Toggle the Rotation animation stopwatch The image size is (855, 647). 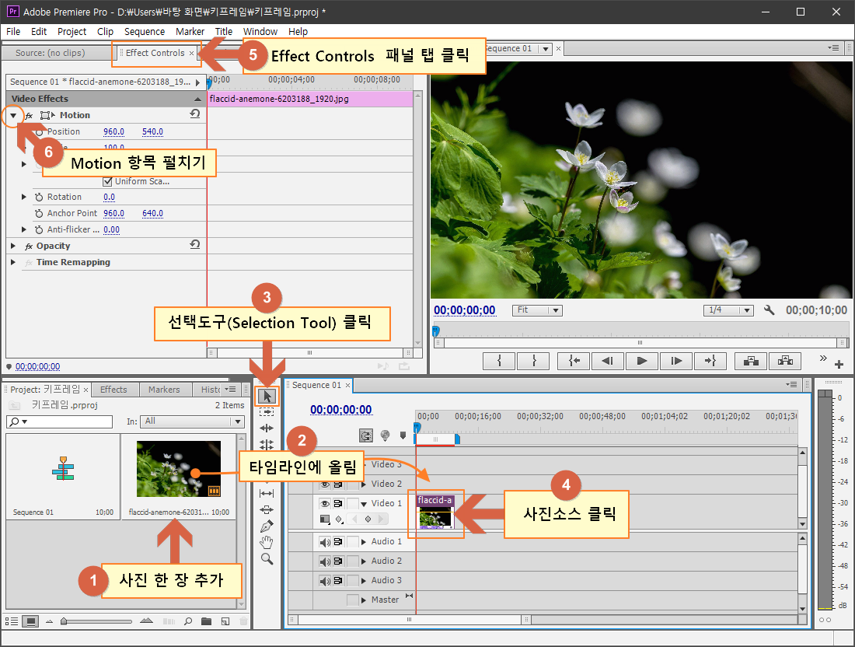(x=40, y=197)
